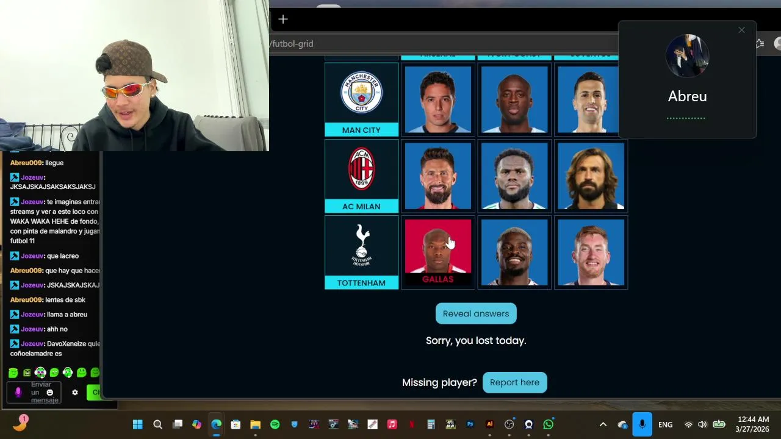
Task: Open Wi-Fi network settings in tray
Action: point(688,424)
